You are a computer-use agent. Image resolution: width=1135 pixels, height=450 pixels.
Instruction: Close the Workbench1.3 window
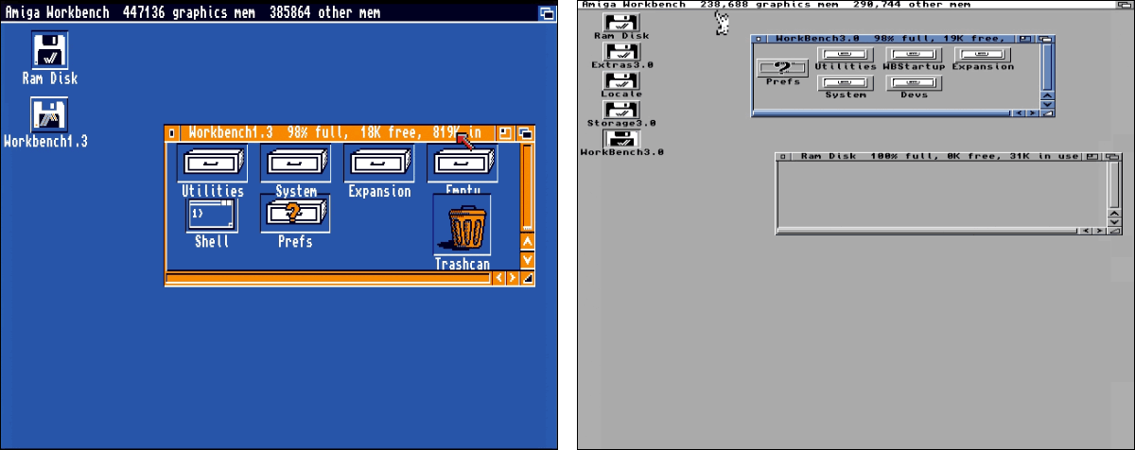tap(171, 133)
